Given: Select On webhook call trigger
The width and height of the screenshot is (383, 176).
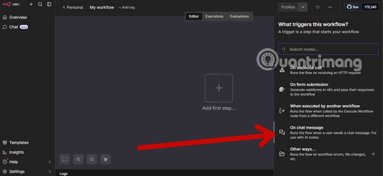Looking at the screenshot, I should click(x=328, y=70).
